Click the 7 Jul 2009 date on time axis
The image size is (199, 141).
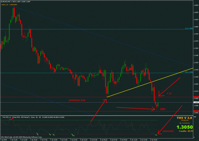point(4,140)
